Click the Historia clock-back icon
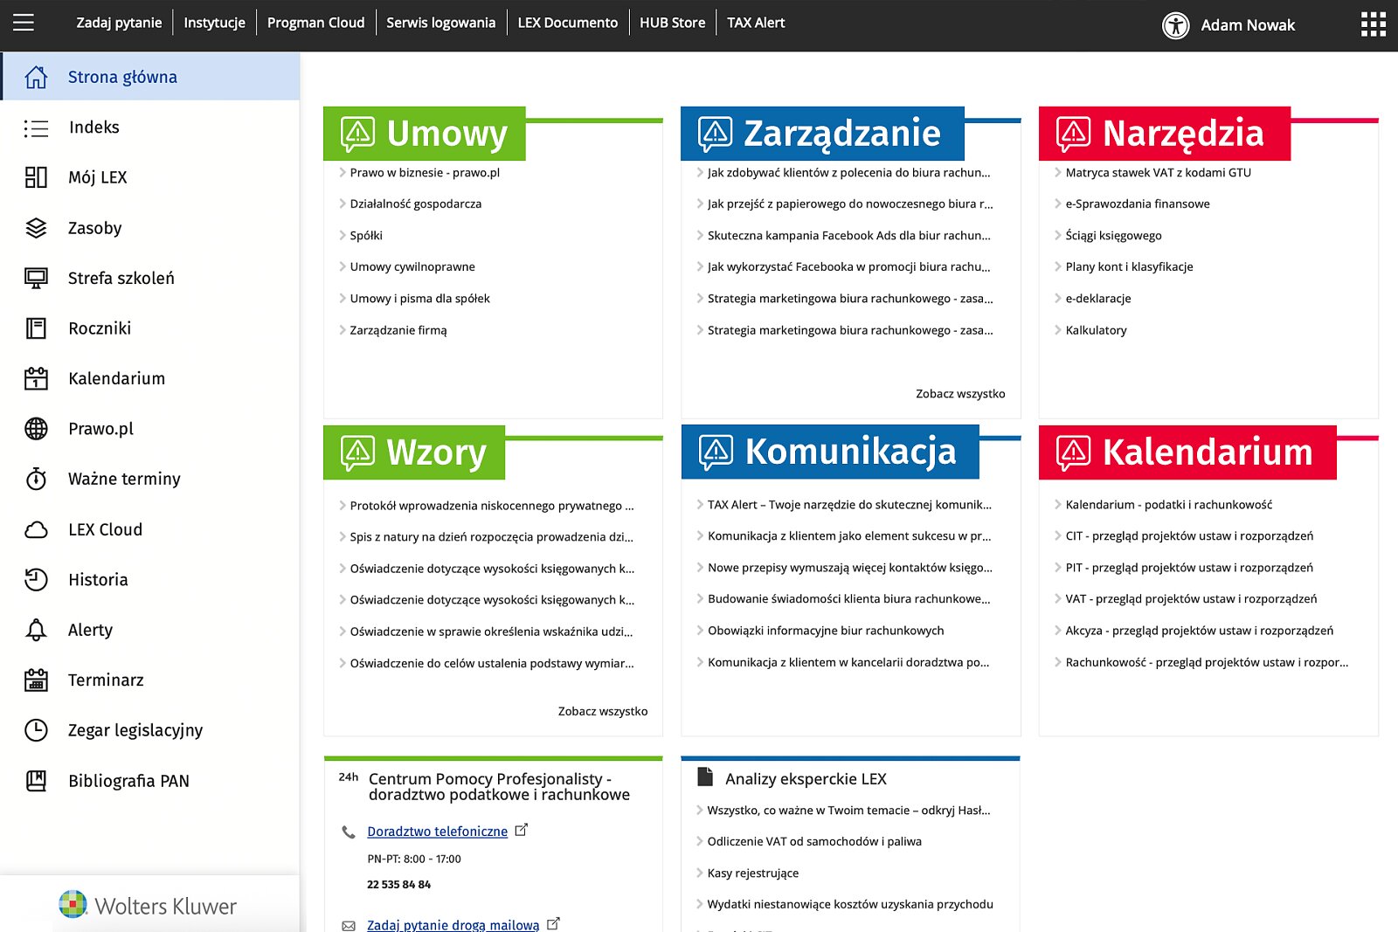The height and width of the screenshot is (932, 1398). coord(36,579)
